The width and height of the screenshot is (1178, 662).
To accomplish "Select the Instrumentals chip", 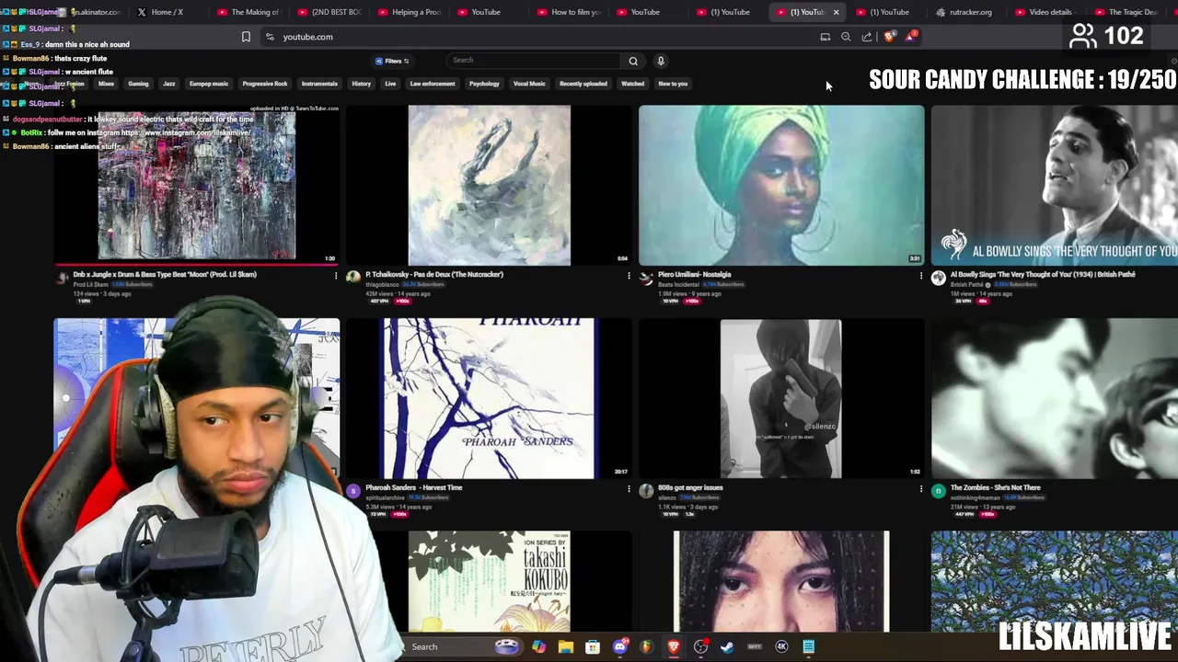I will coord(319,84).
